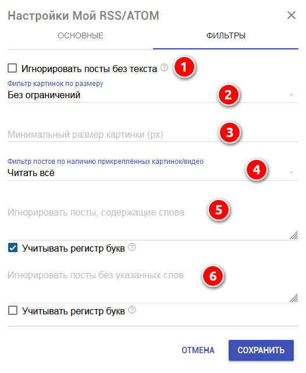306x373 pixels.
Task: Uncheck the checked Учитывать регистр букв checkbox
Action: coord(13,248)
